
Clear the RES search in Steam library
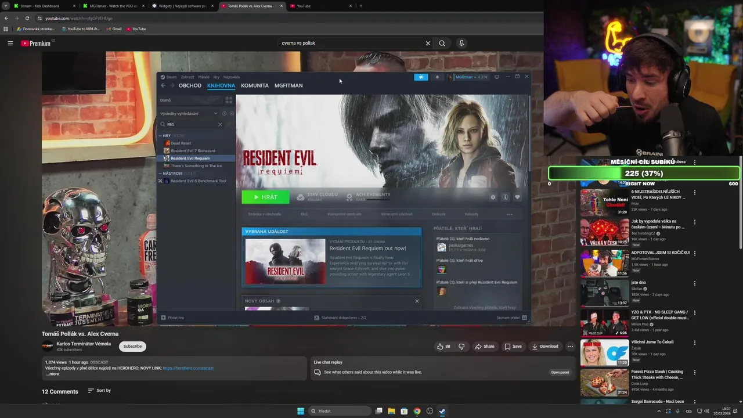click(x=220, y=124)
